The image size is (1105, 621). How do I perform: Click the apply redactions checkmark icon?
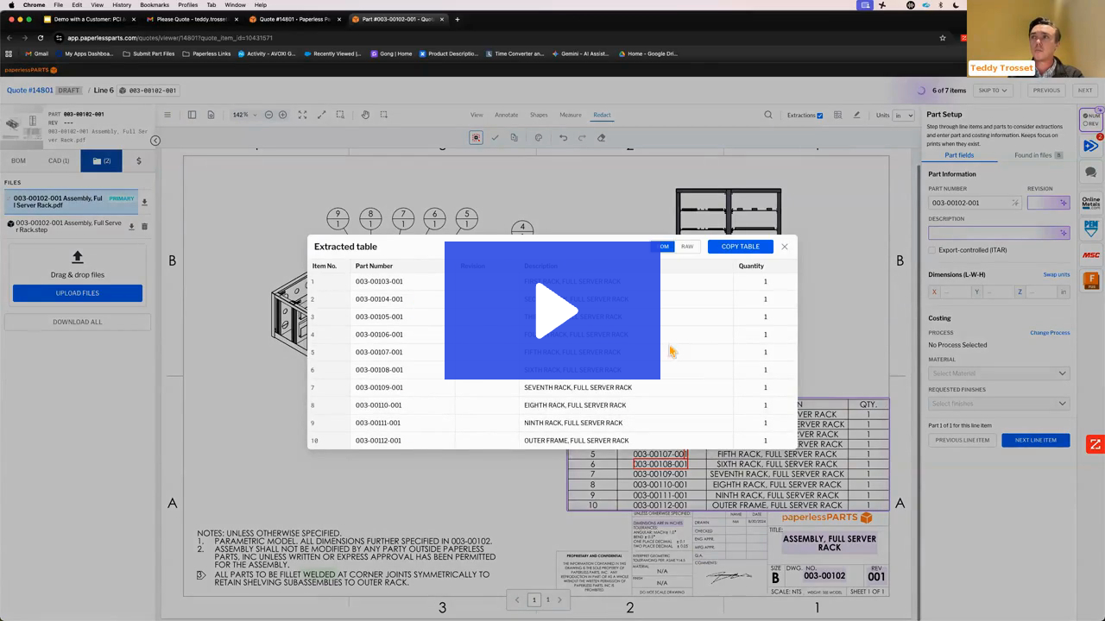click(495, 137)
